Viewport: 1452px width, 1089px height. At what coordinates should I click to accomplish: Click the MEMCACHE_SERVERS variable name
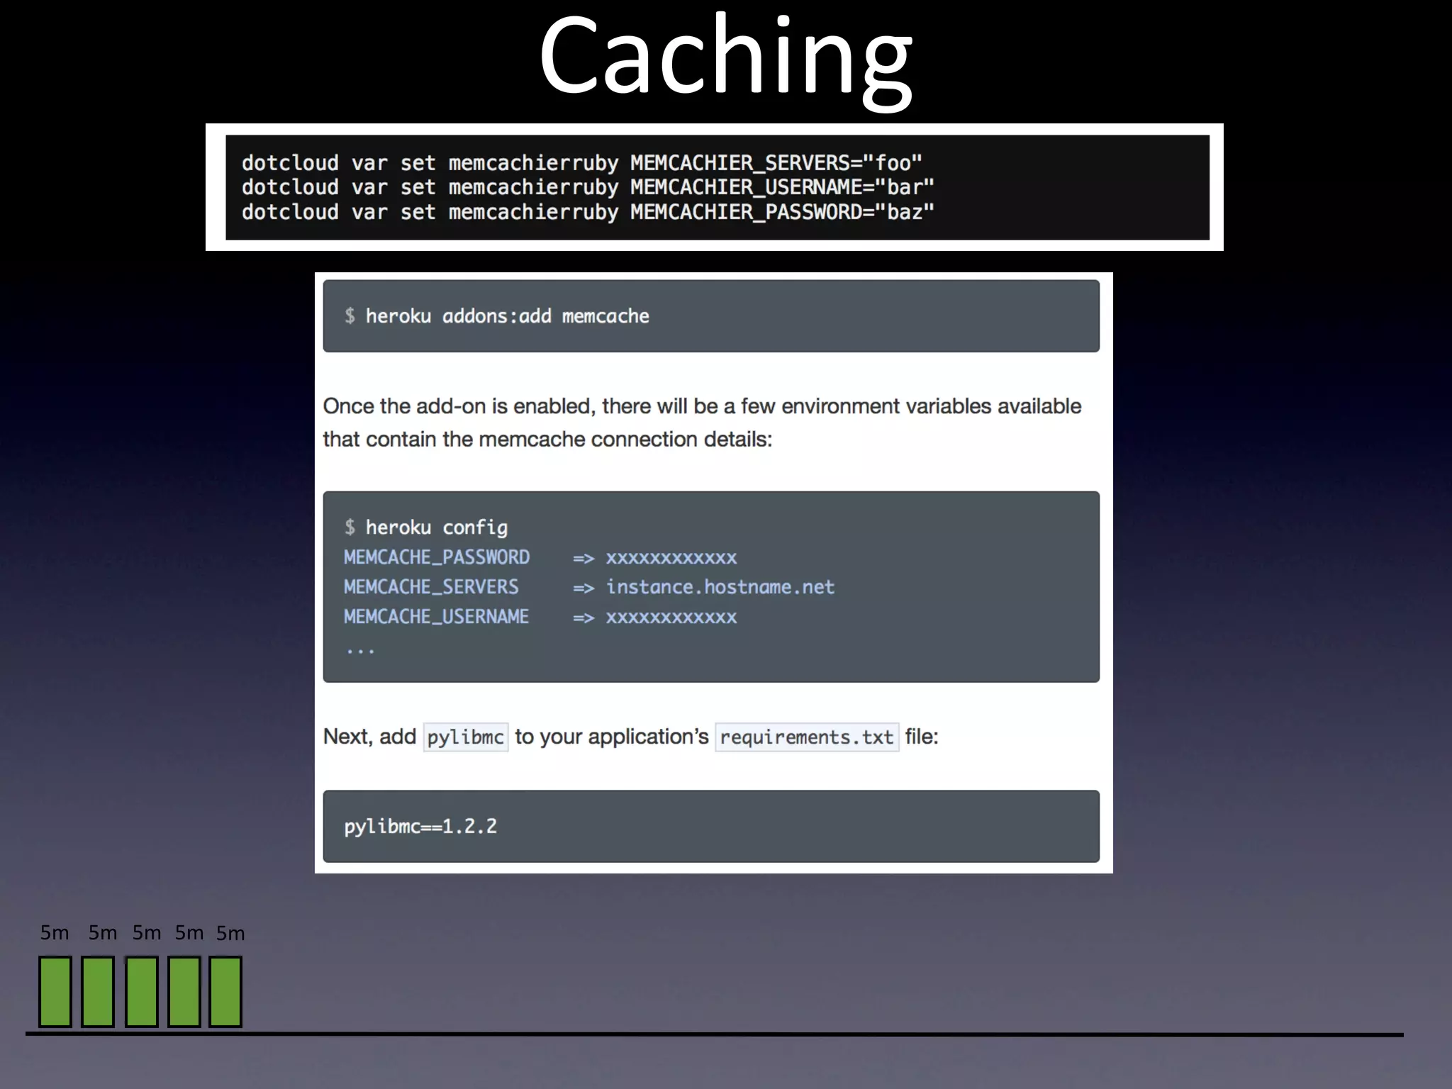click(x=431, y=587)
